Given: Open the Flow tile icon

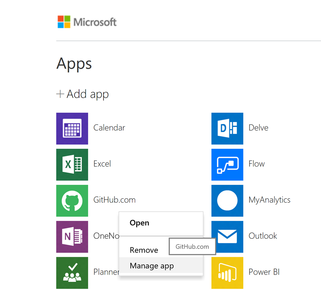Looking at the screenshot, I should [x=227, y=164].
